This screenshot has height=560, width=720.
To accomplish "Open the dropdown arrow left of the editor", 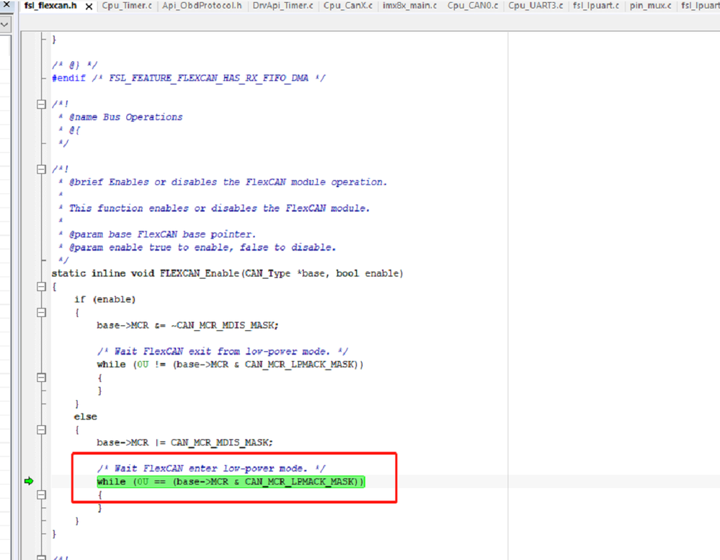I will click(x=5, y=25).
